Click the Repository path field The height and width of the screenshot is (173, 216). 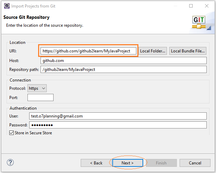point(124,70)
